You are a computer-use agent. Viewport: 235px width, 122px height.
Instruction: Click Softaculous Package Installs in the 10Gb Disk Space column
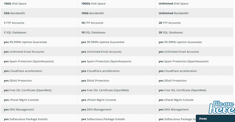(39, 118)
